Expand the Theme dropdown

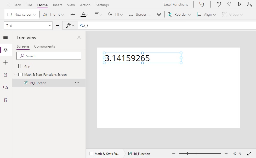pos(54,15)
